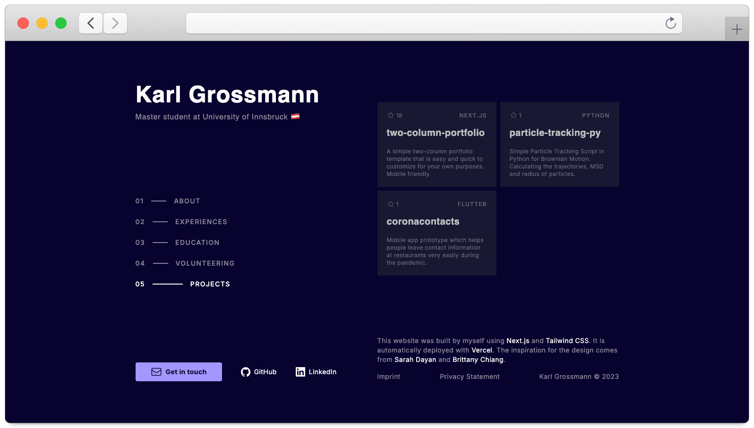754x428 pixels.
Task: Visit Brittany Chiang's link
Action: coord(478,360)
